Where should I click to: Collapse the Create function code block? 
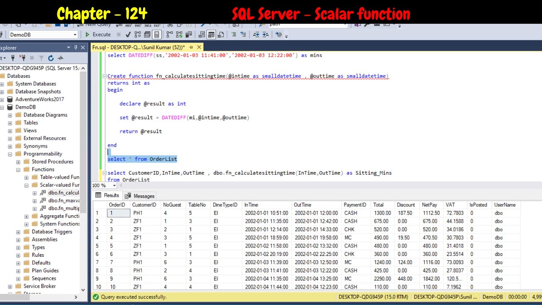click(105, 76)
